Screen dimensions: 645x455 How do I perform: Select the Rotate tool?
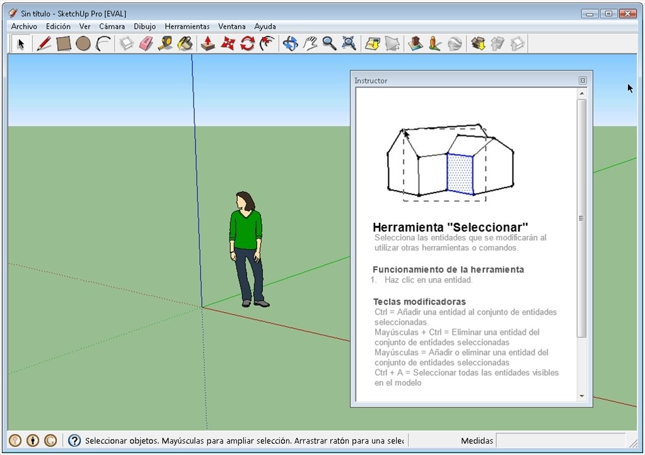[248, 43]
